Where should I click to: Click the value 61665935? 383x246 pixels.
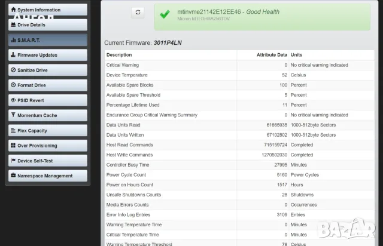pos(276,125)
